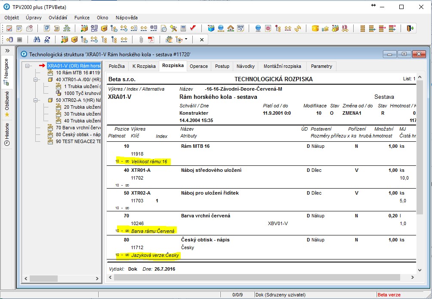Open the PDF export icon
This screenshot has height=299, width=432.
(x=151, y=40)
